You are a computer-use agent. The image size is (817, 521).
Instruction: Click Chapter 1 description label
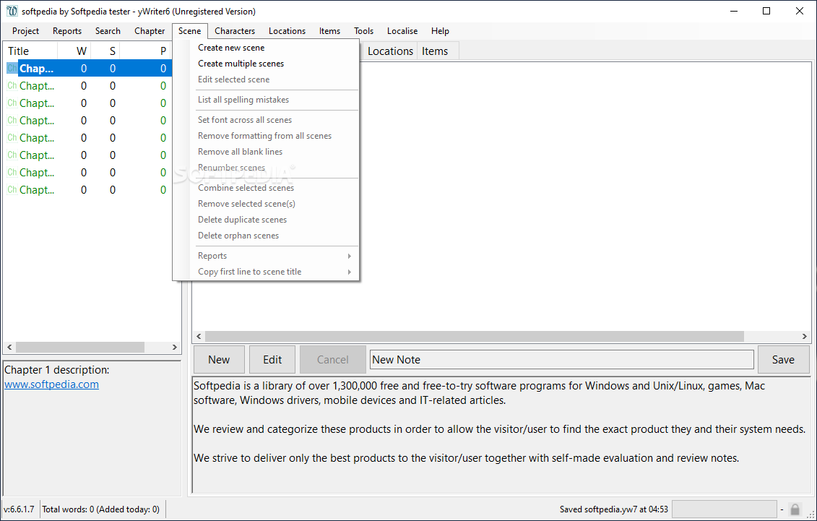[x=57, y=370]
